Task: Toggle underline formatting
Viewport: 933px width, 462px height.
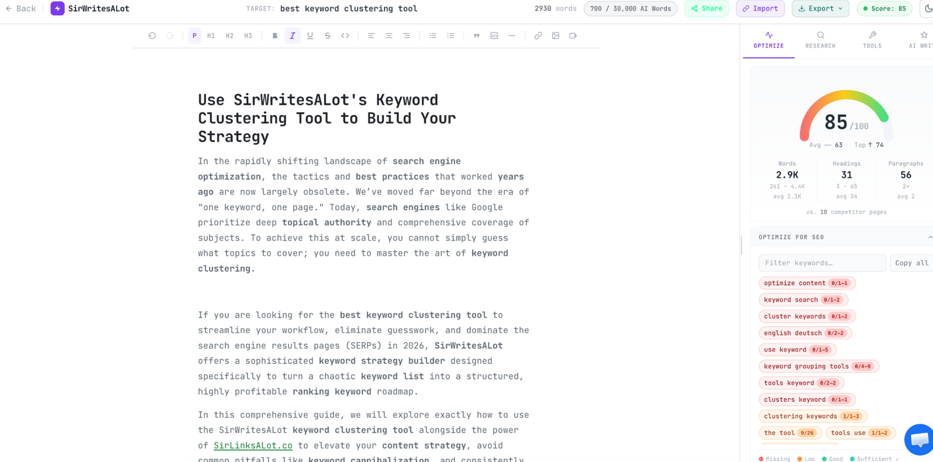Action: pyautogui.click(x=310, y=35)
